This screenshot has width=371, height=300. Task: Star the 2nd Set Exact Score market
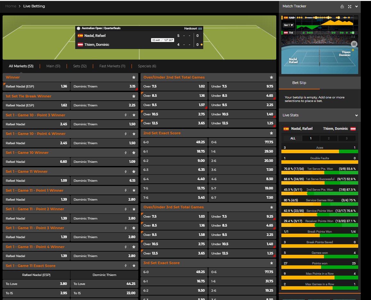271,133
